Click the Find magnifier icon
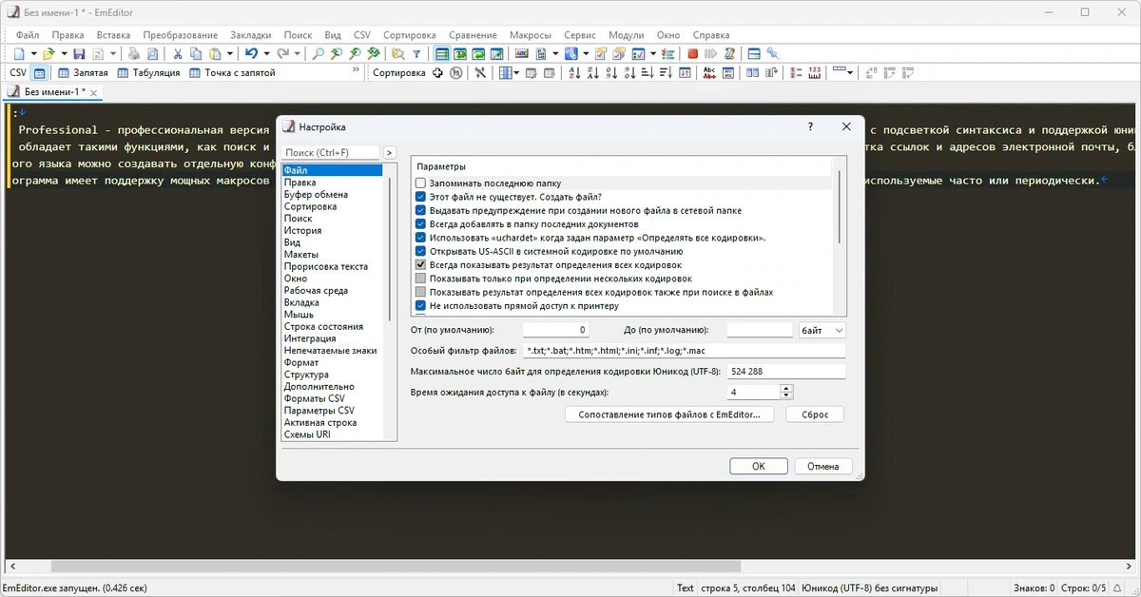 [319, 53]
